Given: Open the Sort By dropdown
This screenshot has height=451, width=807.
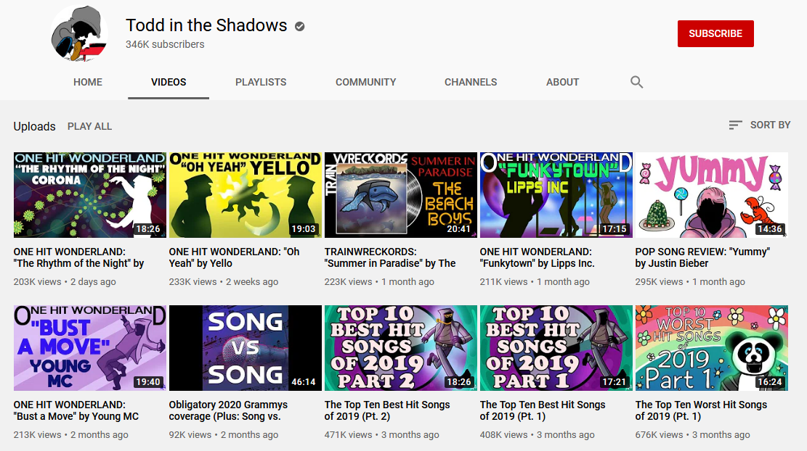Looking at the screenshot, I should tap(760, 125).
